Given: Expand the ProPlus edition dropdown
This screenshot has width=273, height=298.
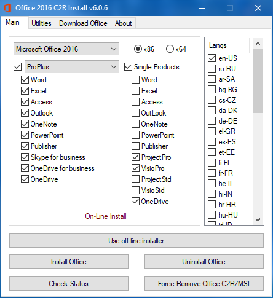Looking at the screenshot, I should click(72, 66).
